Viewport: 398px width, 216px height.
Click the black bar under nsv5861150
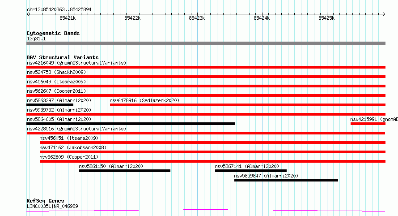125,171
